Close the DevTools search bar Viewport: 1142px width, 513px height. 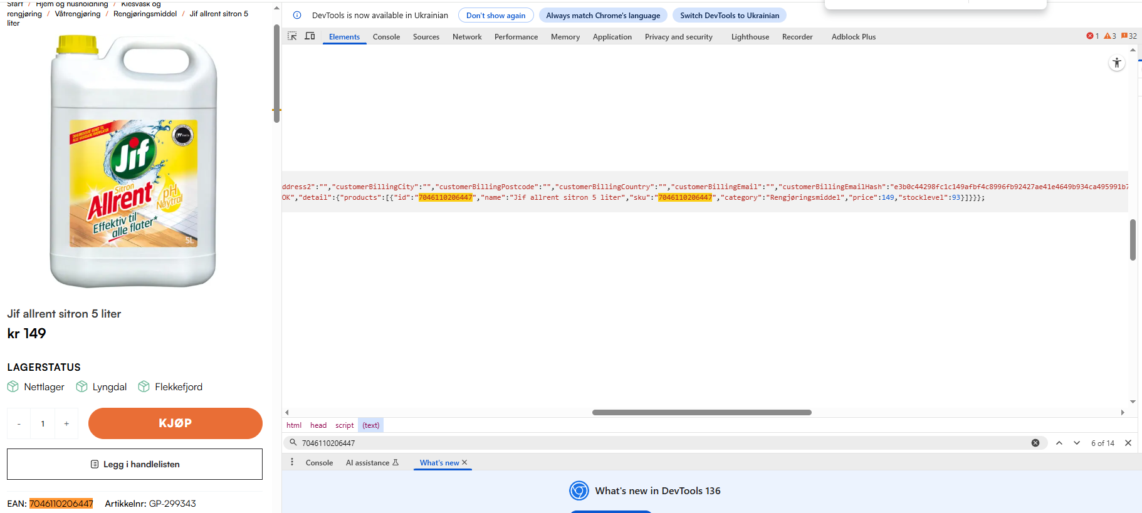click(1128, 443)
